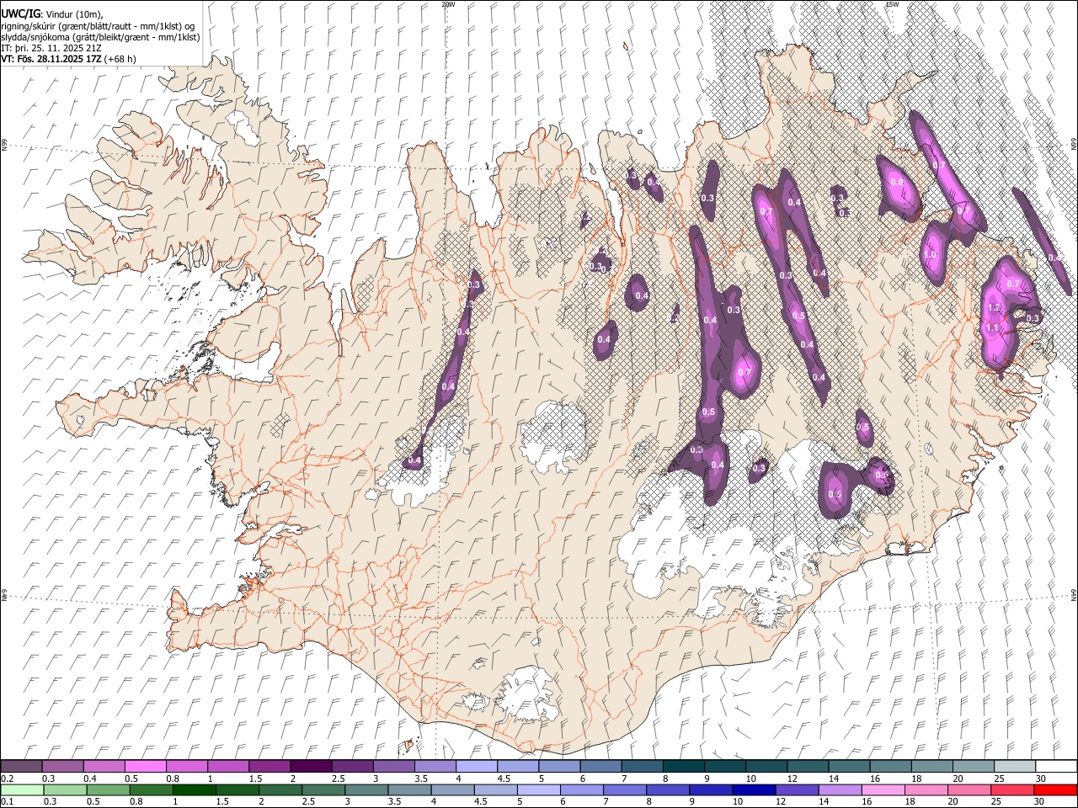Click the top legend swatch between 0.3 and 0.4

[x=63, y=766]
